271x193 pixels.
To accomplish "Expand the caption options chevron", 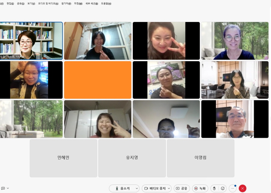I will (8, 188).
